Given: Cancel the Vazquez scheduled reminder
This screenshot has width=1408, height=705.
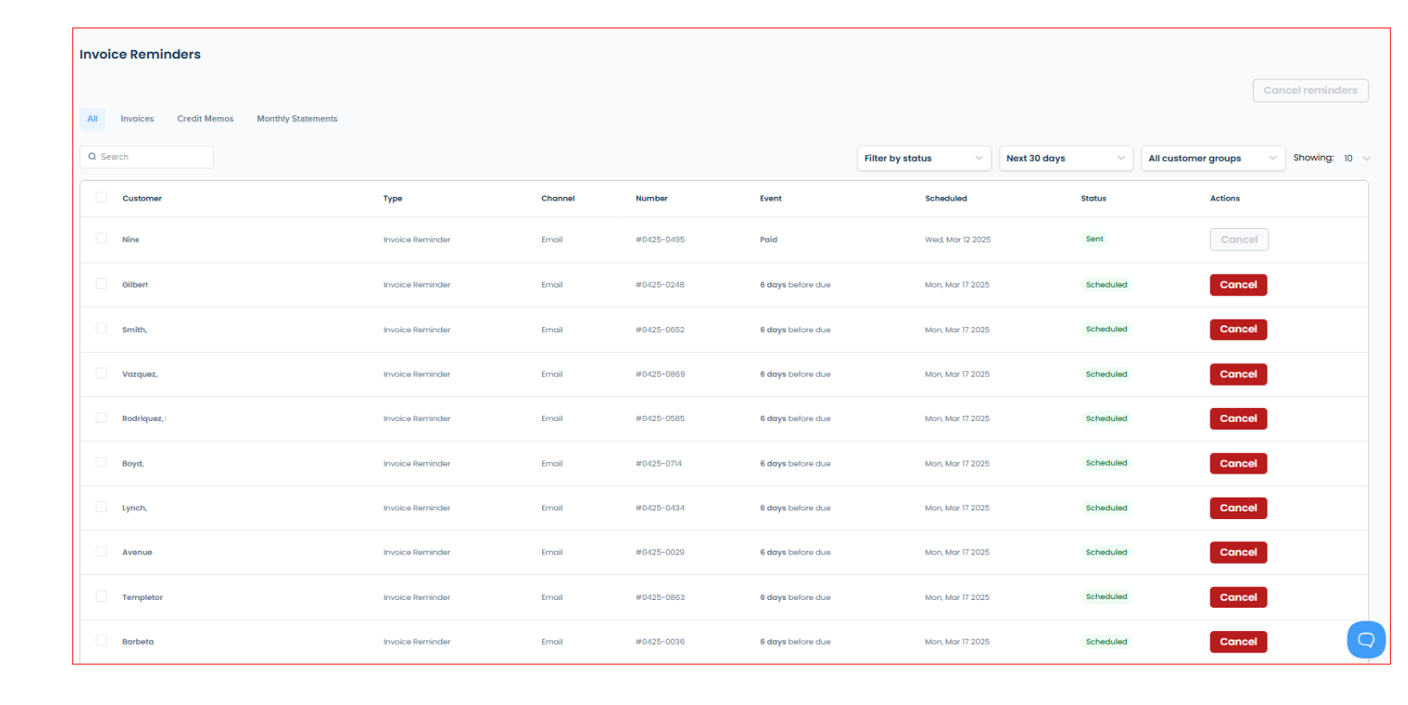Looking at the screenshot, I should (1238, 374).
